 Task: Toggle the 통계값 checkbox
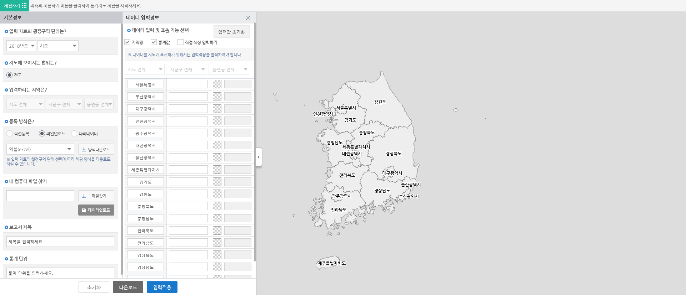(154, 42)
